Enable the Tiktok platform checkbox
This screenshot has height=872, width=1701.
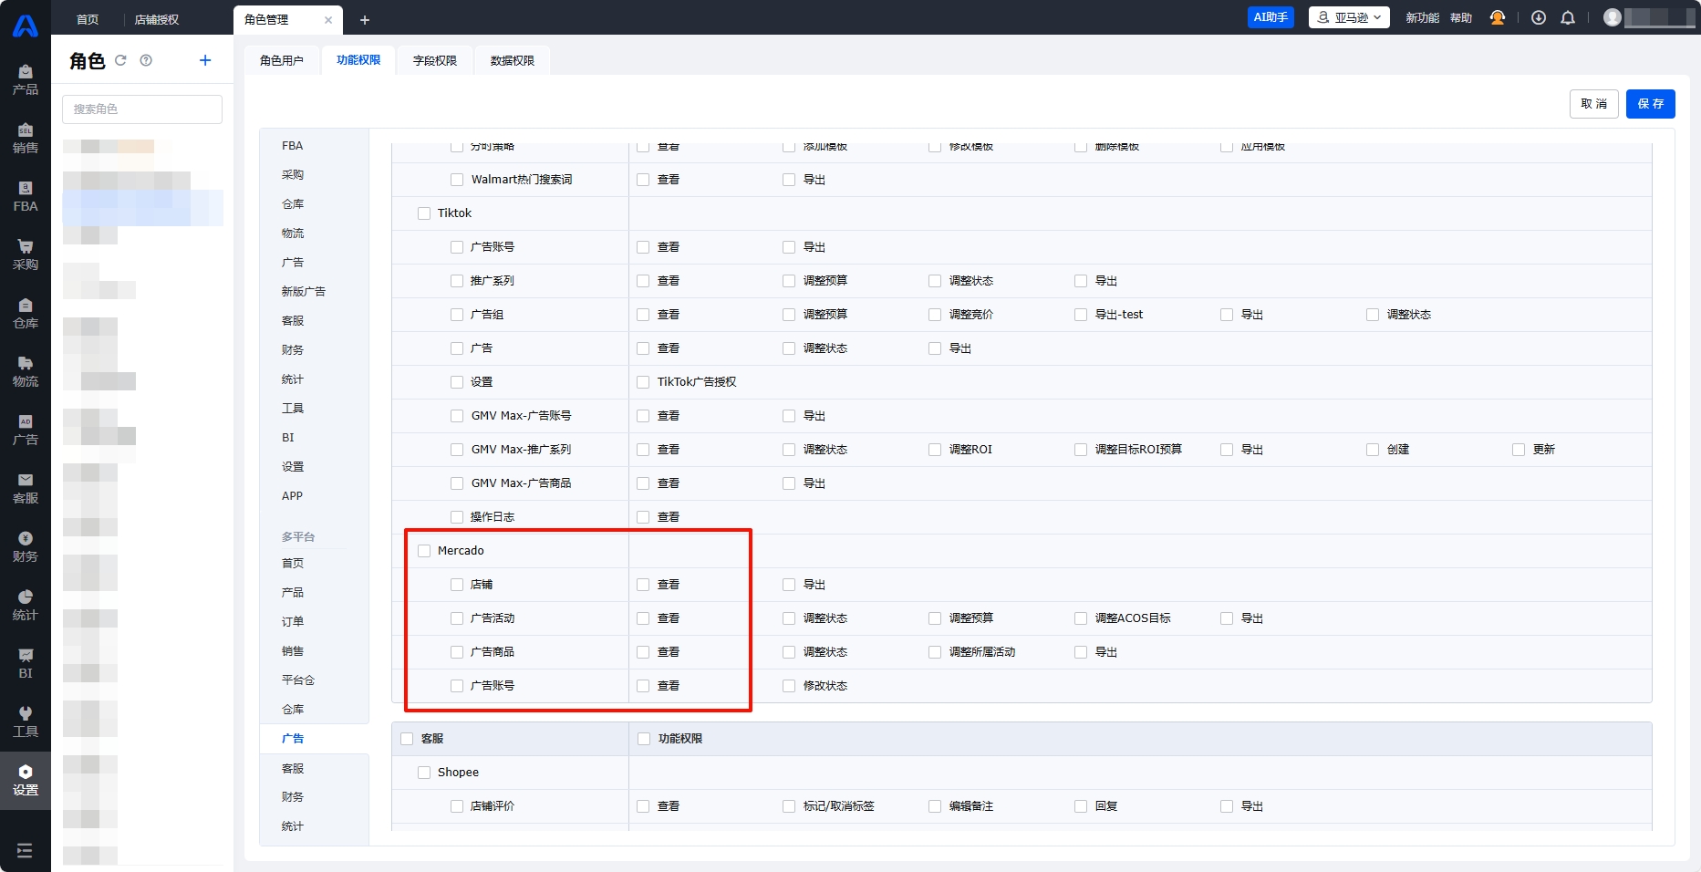(424, 213)
